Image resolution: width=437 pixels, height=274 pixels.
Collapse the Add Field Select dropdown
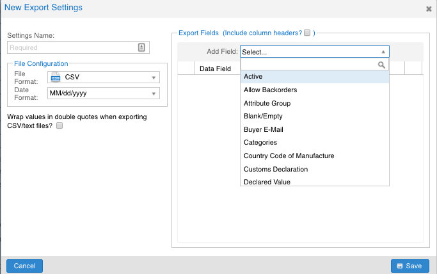[314, 52]
